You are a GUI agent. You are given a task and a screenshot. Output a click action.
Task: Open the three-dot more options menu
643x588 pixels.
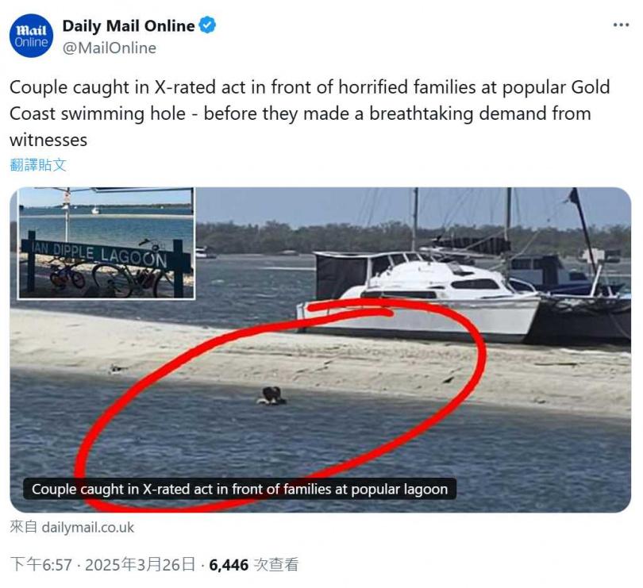[x=621, y=25]
